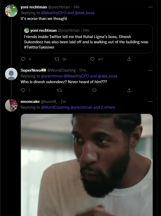Open SuperNova's default profile avatar
This screenshot has width=161, height=216.
(x=11, y=74)
